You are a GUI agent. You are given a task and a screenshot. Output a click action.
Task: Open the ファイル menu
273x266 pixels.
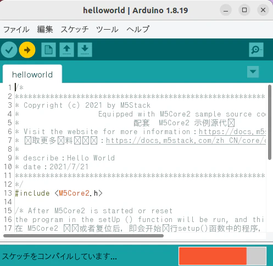coord(16,30)
